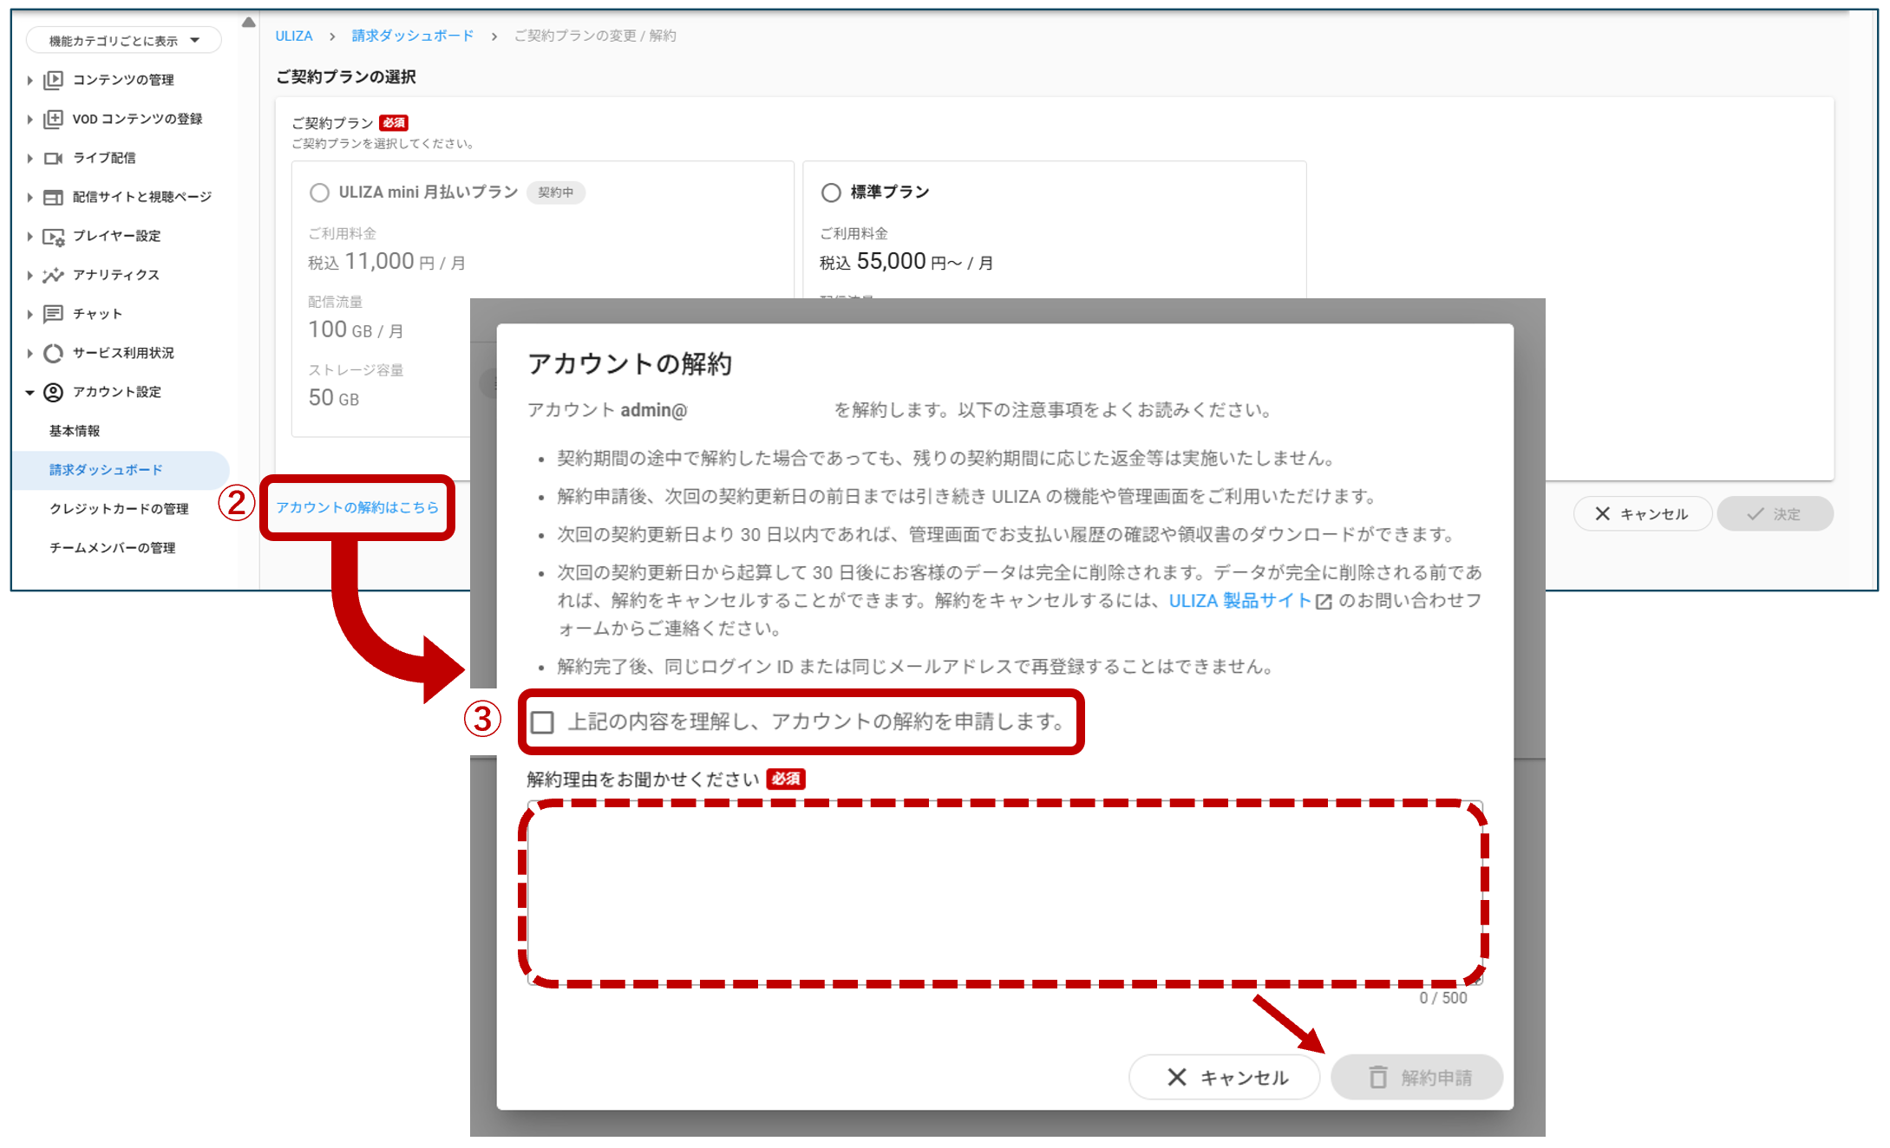Screen dimensions: 1890x1148
Task: Click the 解約理由 text area
Action: click(1004, 893)
